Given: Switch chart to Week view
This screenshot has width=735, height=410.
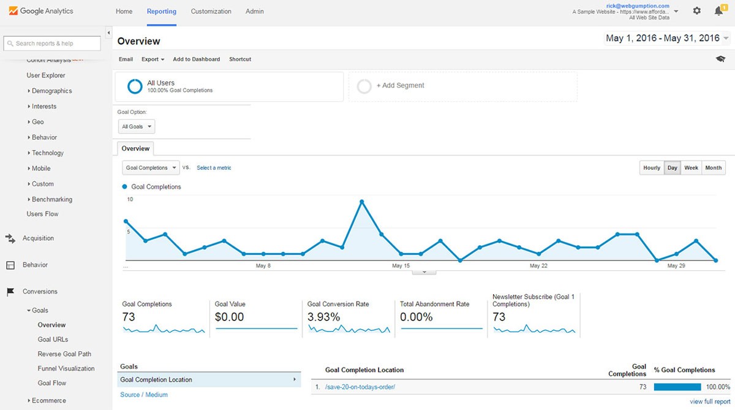Looking at the screenshot, I should pyautogui.click(x=691, y=168).
